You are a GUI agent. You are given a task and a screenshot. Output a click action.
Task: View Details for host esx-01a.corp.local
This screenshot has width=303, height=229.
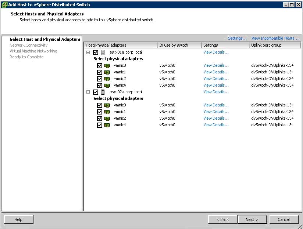pos(216,52)
